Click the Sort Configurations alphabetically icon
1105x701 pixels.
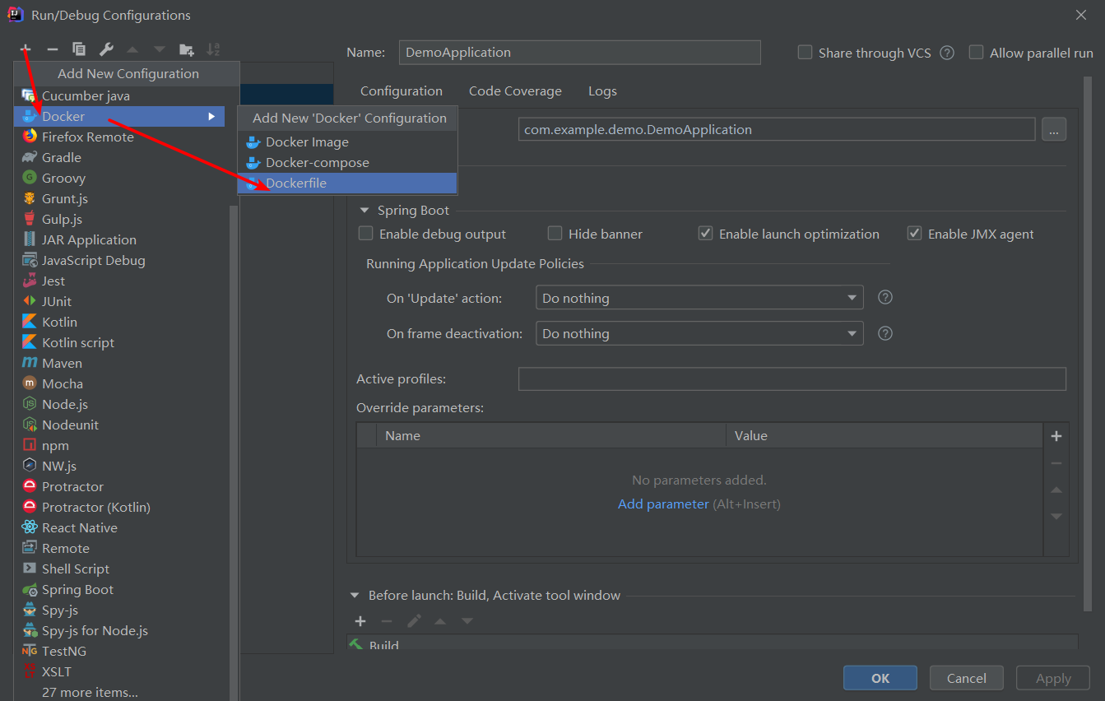213,49
